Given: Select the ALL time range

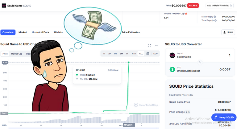Looking at the screenshot, I should tap(141, 53).
